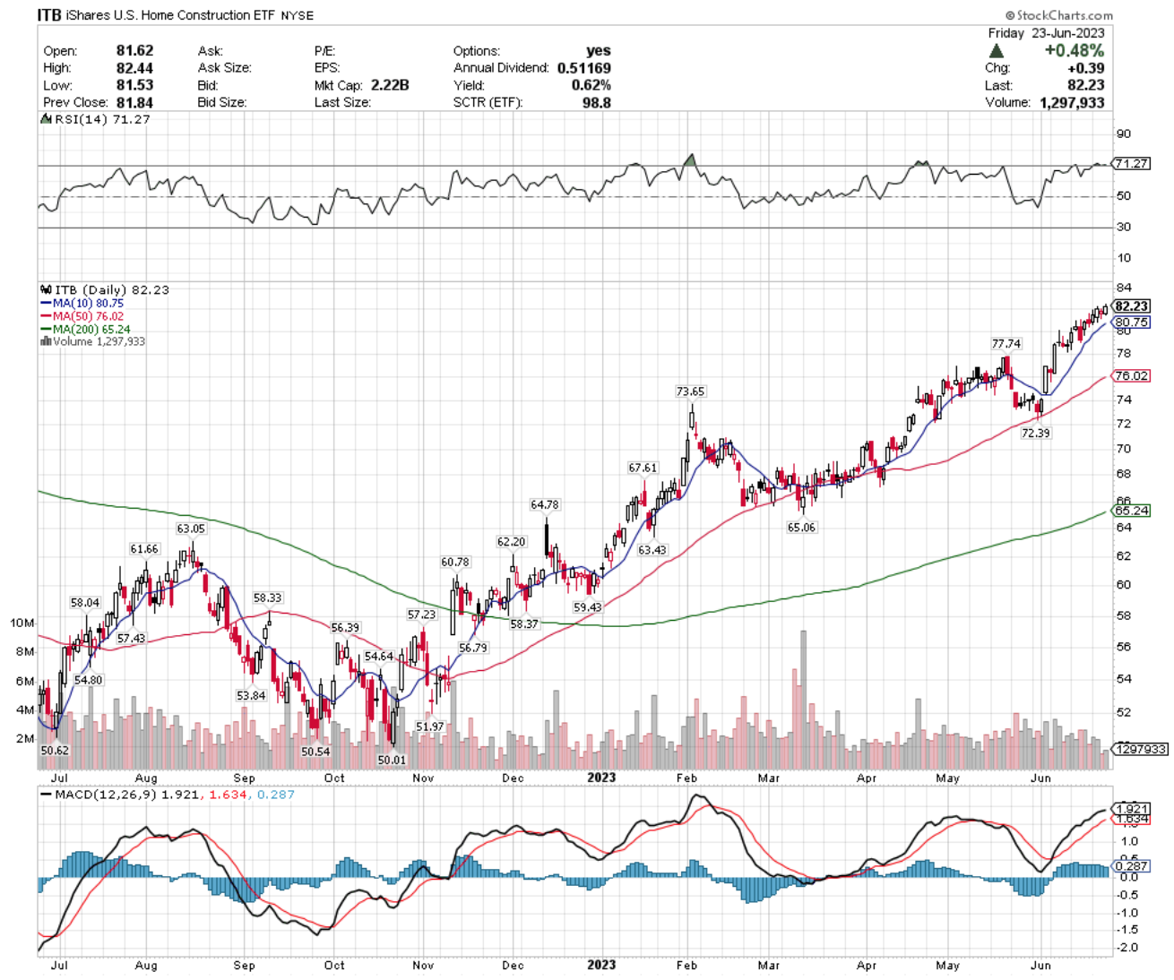This screenshot has height=980, width=1174.
Task: Click the 71.27 RSI axis tag
Action: [x=1131, y=164]
